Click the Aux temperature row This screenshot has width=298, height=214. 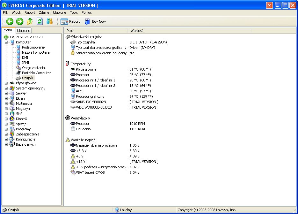pos(111,91)
